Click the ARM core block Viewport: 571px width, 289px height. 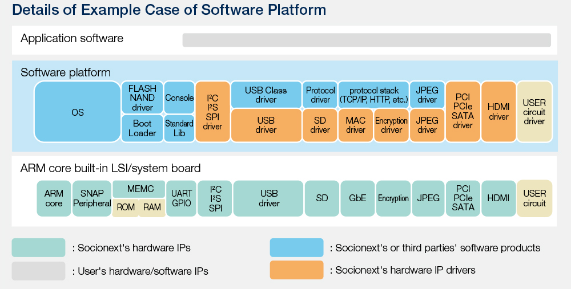(x=54, y=198)
